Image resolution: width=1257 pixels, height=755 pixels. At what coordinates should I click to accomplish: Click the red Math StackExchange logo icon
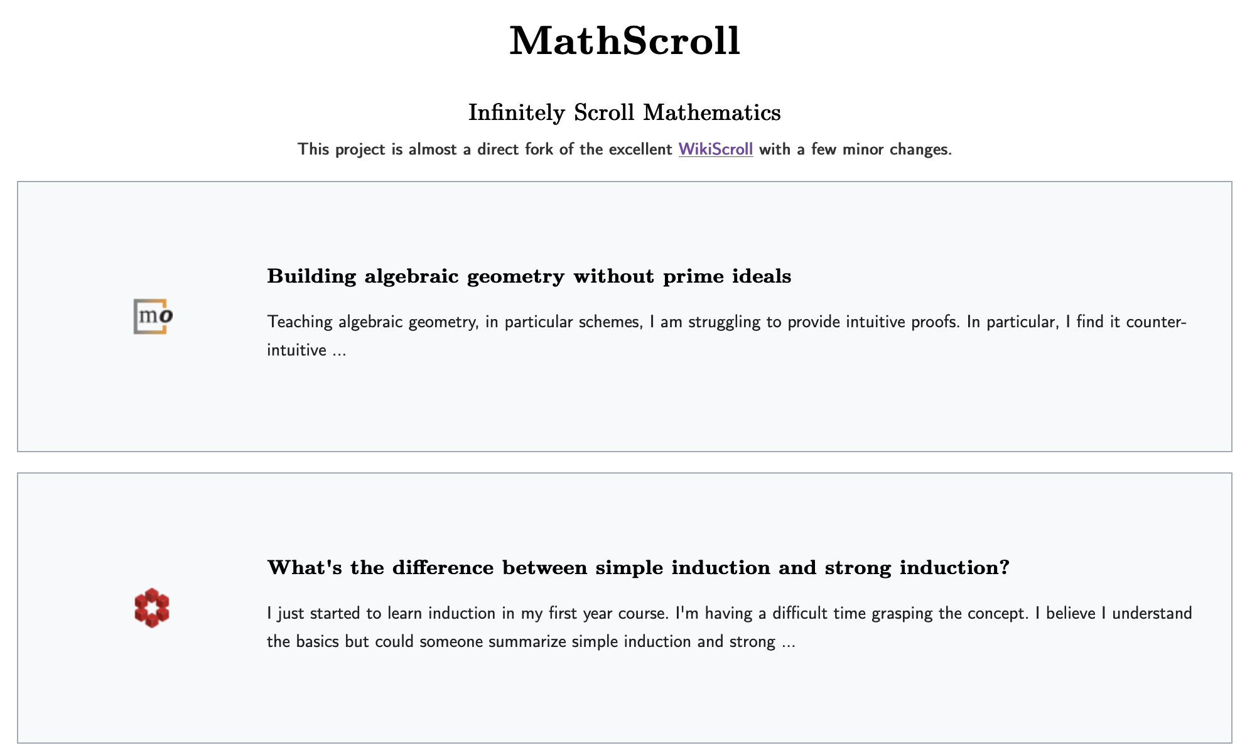click(152, 607)
